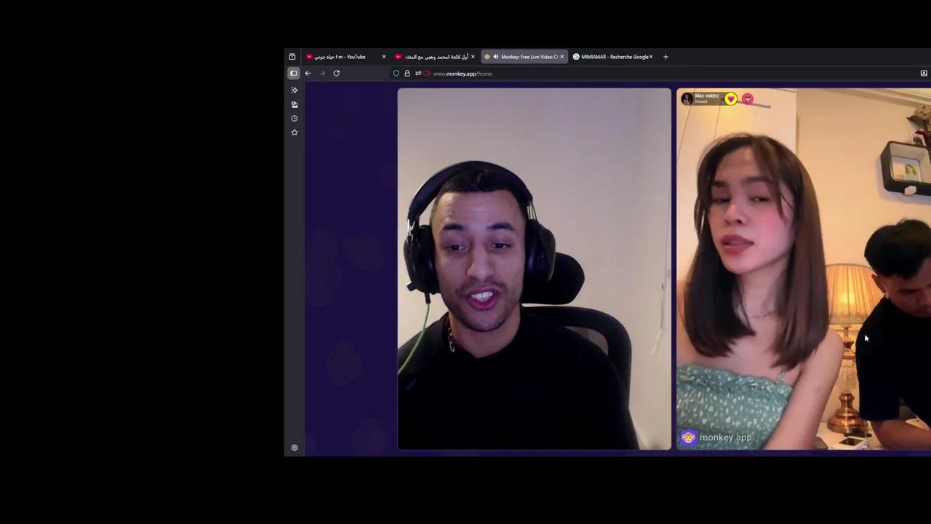Go back using the back arrow
Screen dimensions: 931x524
[308, 74]
